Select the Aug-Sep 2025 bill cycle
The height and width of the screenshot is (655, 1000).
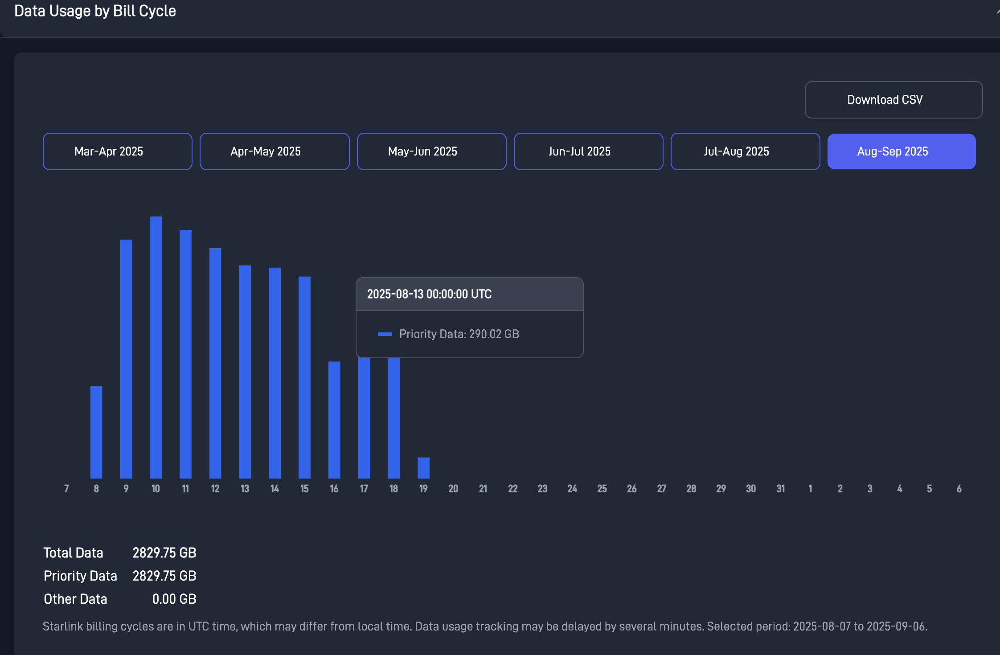(x=902, y=151)
